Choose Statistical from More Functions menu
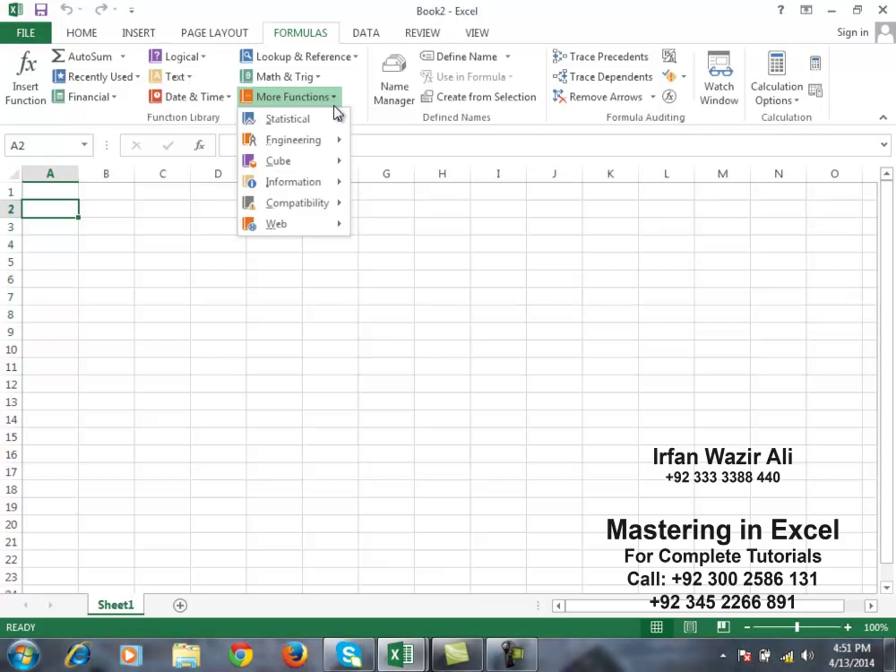The height and width of the screenshot is (672, 896). 294,119
